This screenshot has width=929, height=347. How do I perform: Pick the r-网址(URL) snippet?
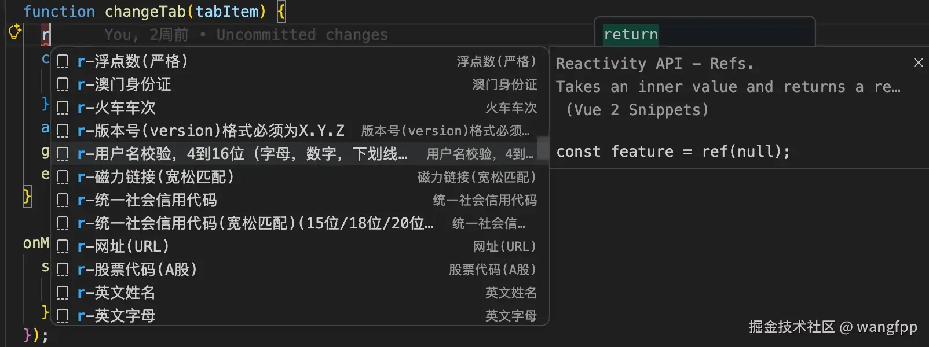(x=299, y=246)
